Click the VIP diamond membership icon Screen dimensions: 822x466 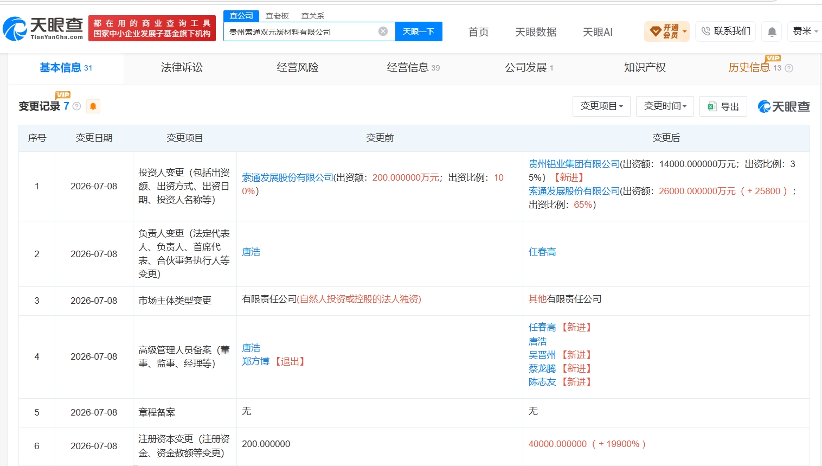[656, 31]
